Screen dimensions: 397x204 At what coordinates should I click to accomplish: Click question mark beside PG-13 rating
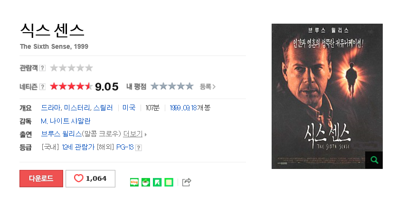139,148
